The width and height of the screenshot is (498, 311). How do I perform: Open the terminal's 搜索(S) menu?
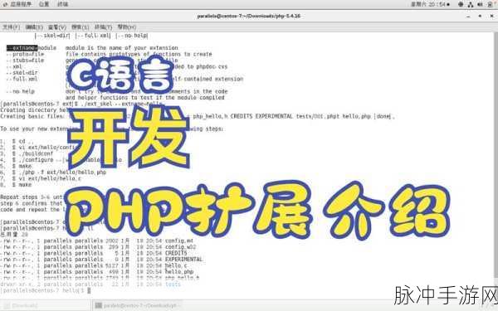click(80, 27)
